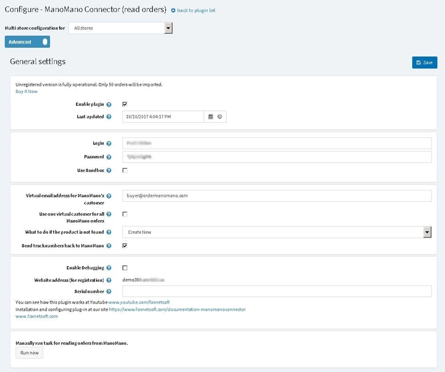Visit the www.foxnetsoft.com link
Viewport: 445px width, 372px height.
pyautogui.click(x=37, y=316)
